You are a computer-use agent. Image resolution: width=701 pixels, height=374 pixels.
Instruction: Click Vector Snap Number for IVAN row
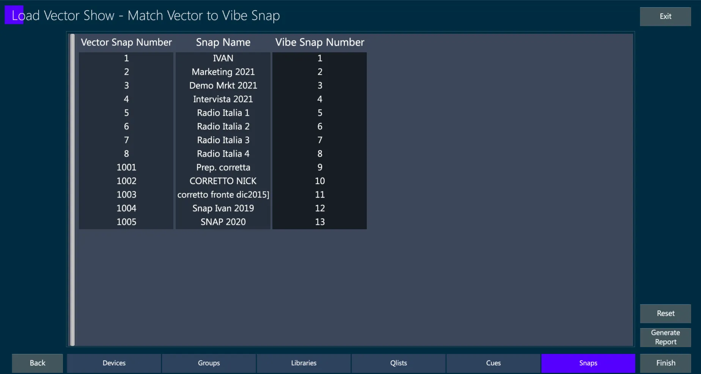tap(126, 58)
